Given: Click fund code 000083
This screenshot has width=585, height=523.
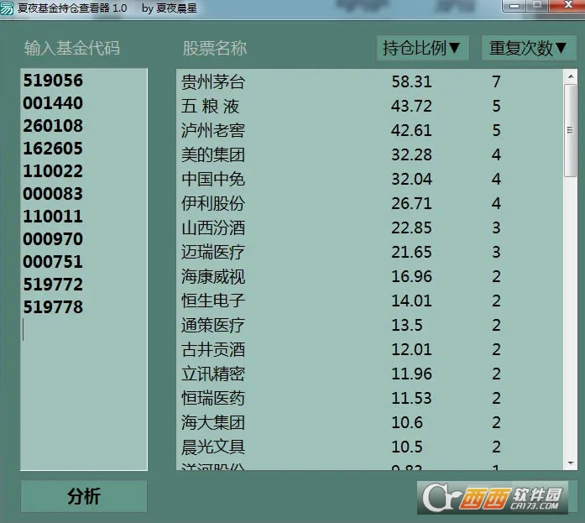Looking at the screenshot, I should click(x=53, y=194).
